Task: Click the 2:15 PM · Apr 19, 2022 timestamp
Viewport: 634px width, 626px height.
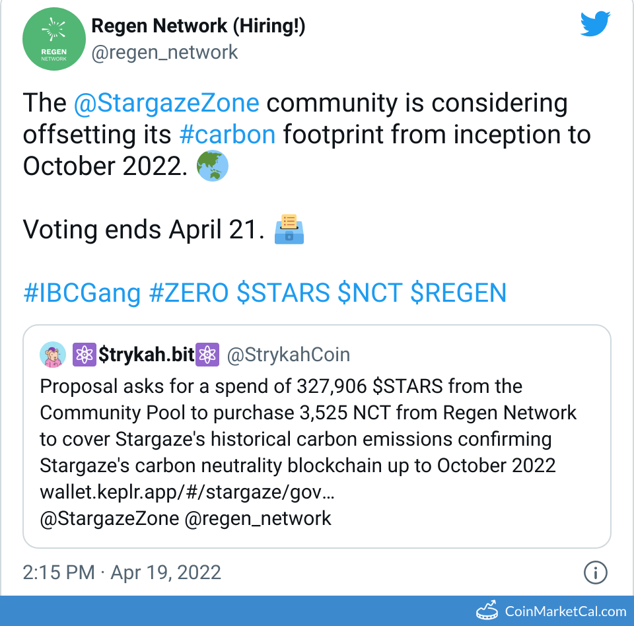Action: click(x=122, y=572)
